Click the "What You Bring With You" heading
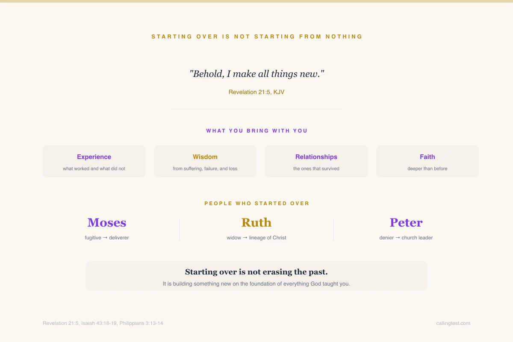Screen dimensions: 513x342 point(256,131)
